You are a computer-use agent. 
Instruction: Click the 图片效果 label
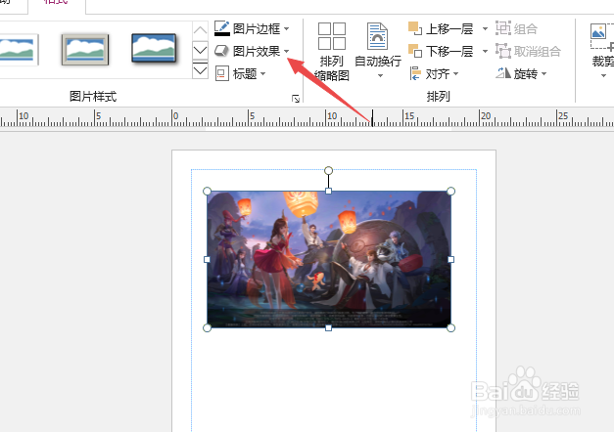257,51
